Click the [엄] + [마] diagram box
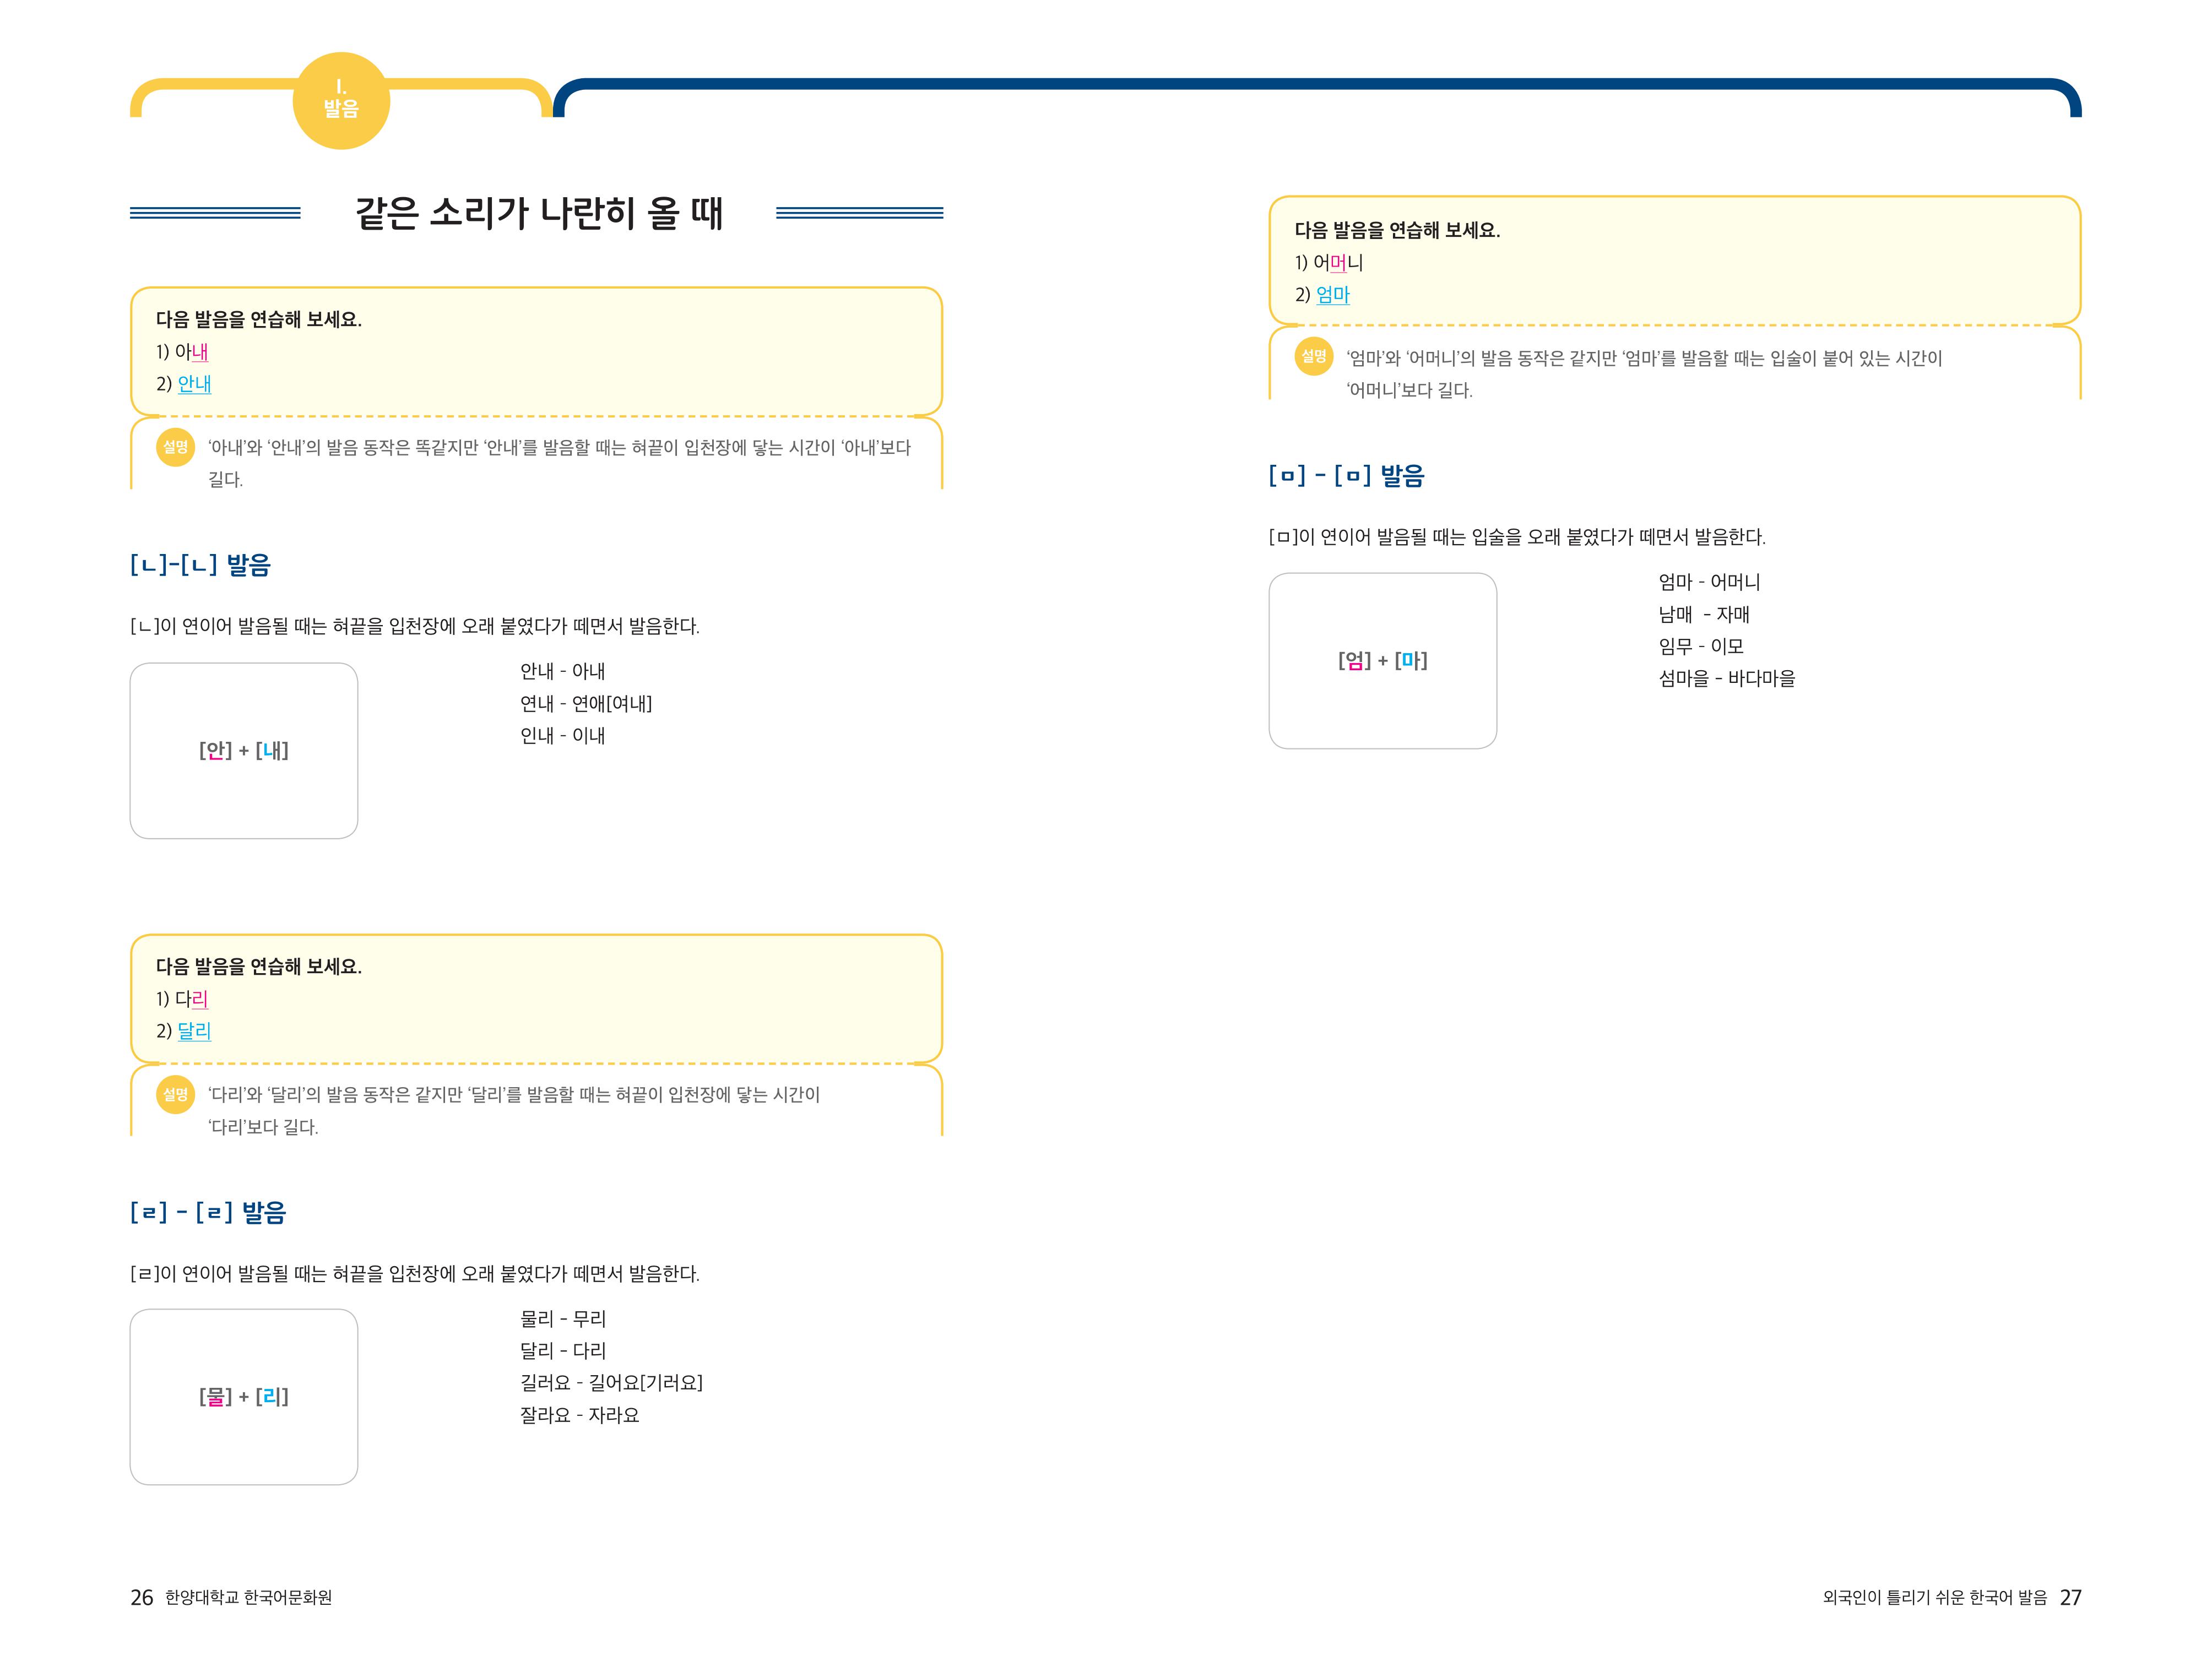The height and width of the screenshot is (1672, 2212). tap(1382, 660)
